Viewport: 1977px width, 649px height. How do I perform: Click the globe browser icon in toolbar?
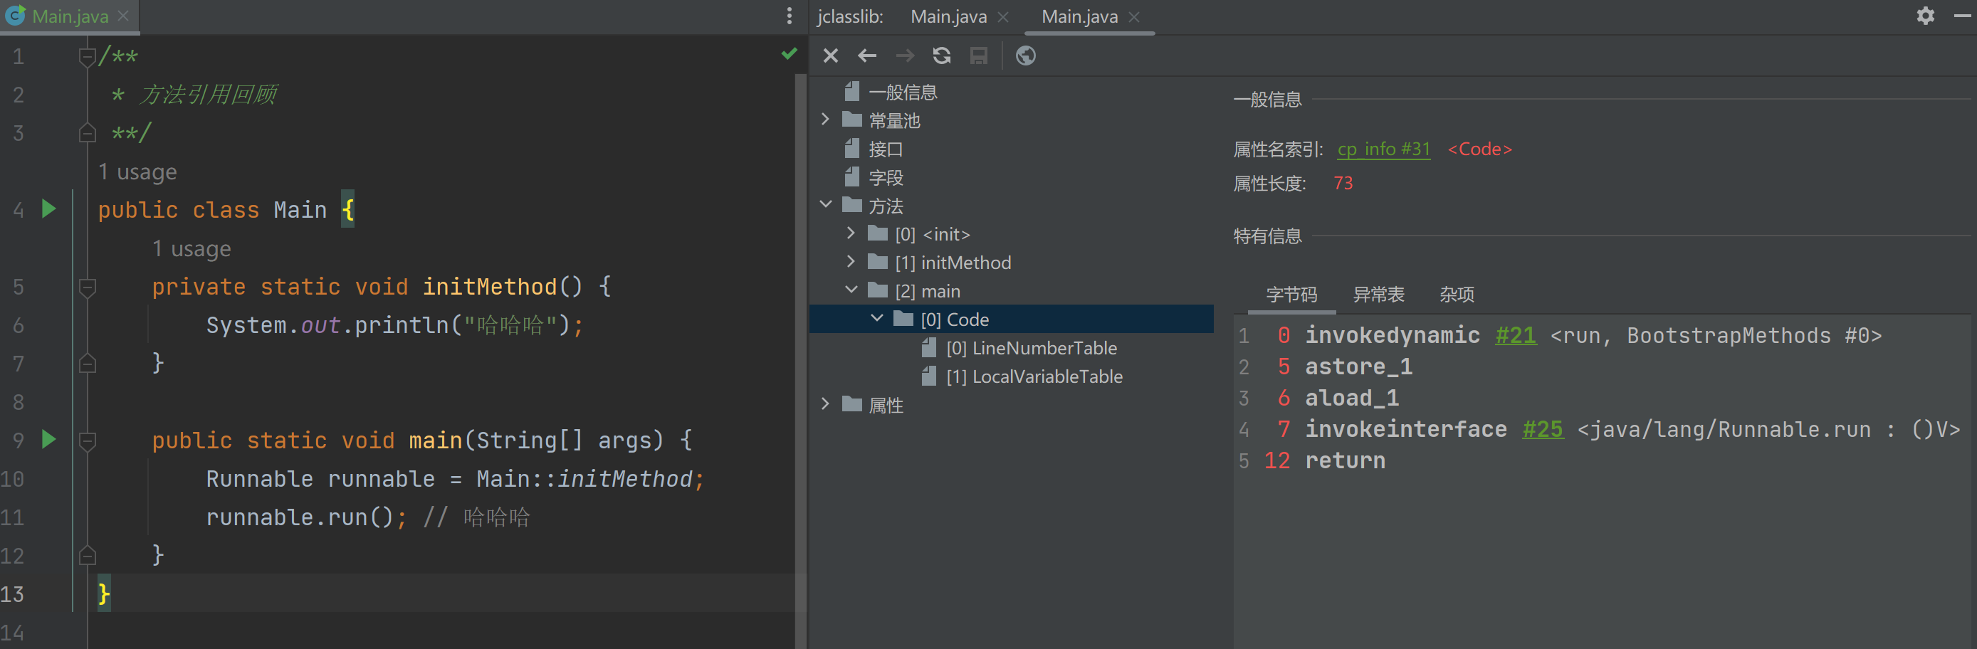coord(1025,56)
